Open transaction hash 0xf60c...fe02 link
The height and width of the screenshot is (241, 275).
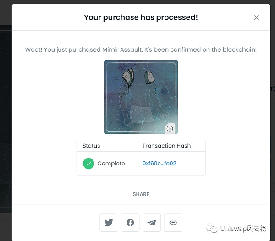159,164
